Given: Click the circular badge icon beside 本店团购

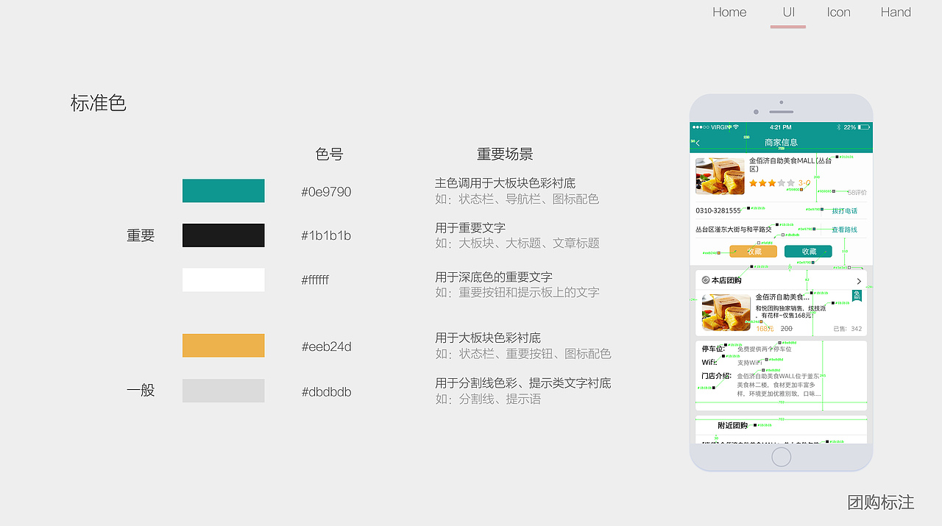Looking at the screenshot, I should pos(706,280).
